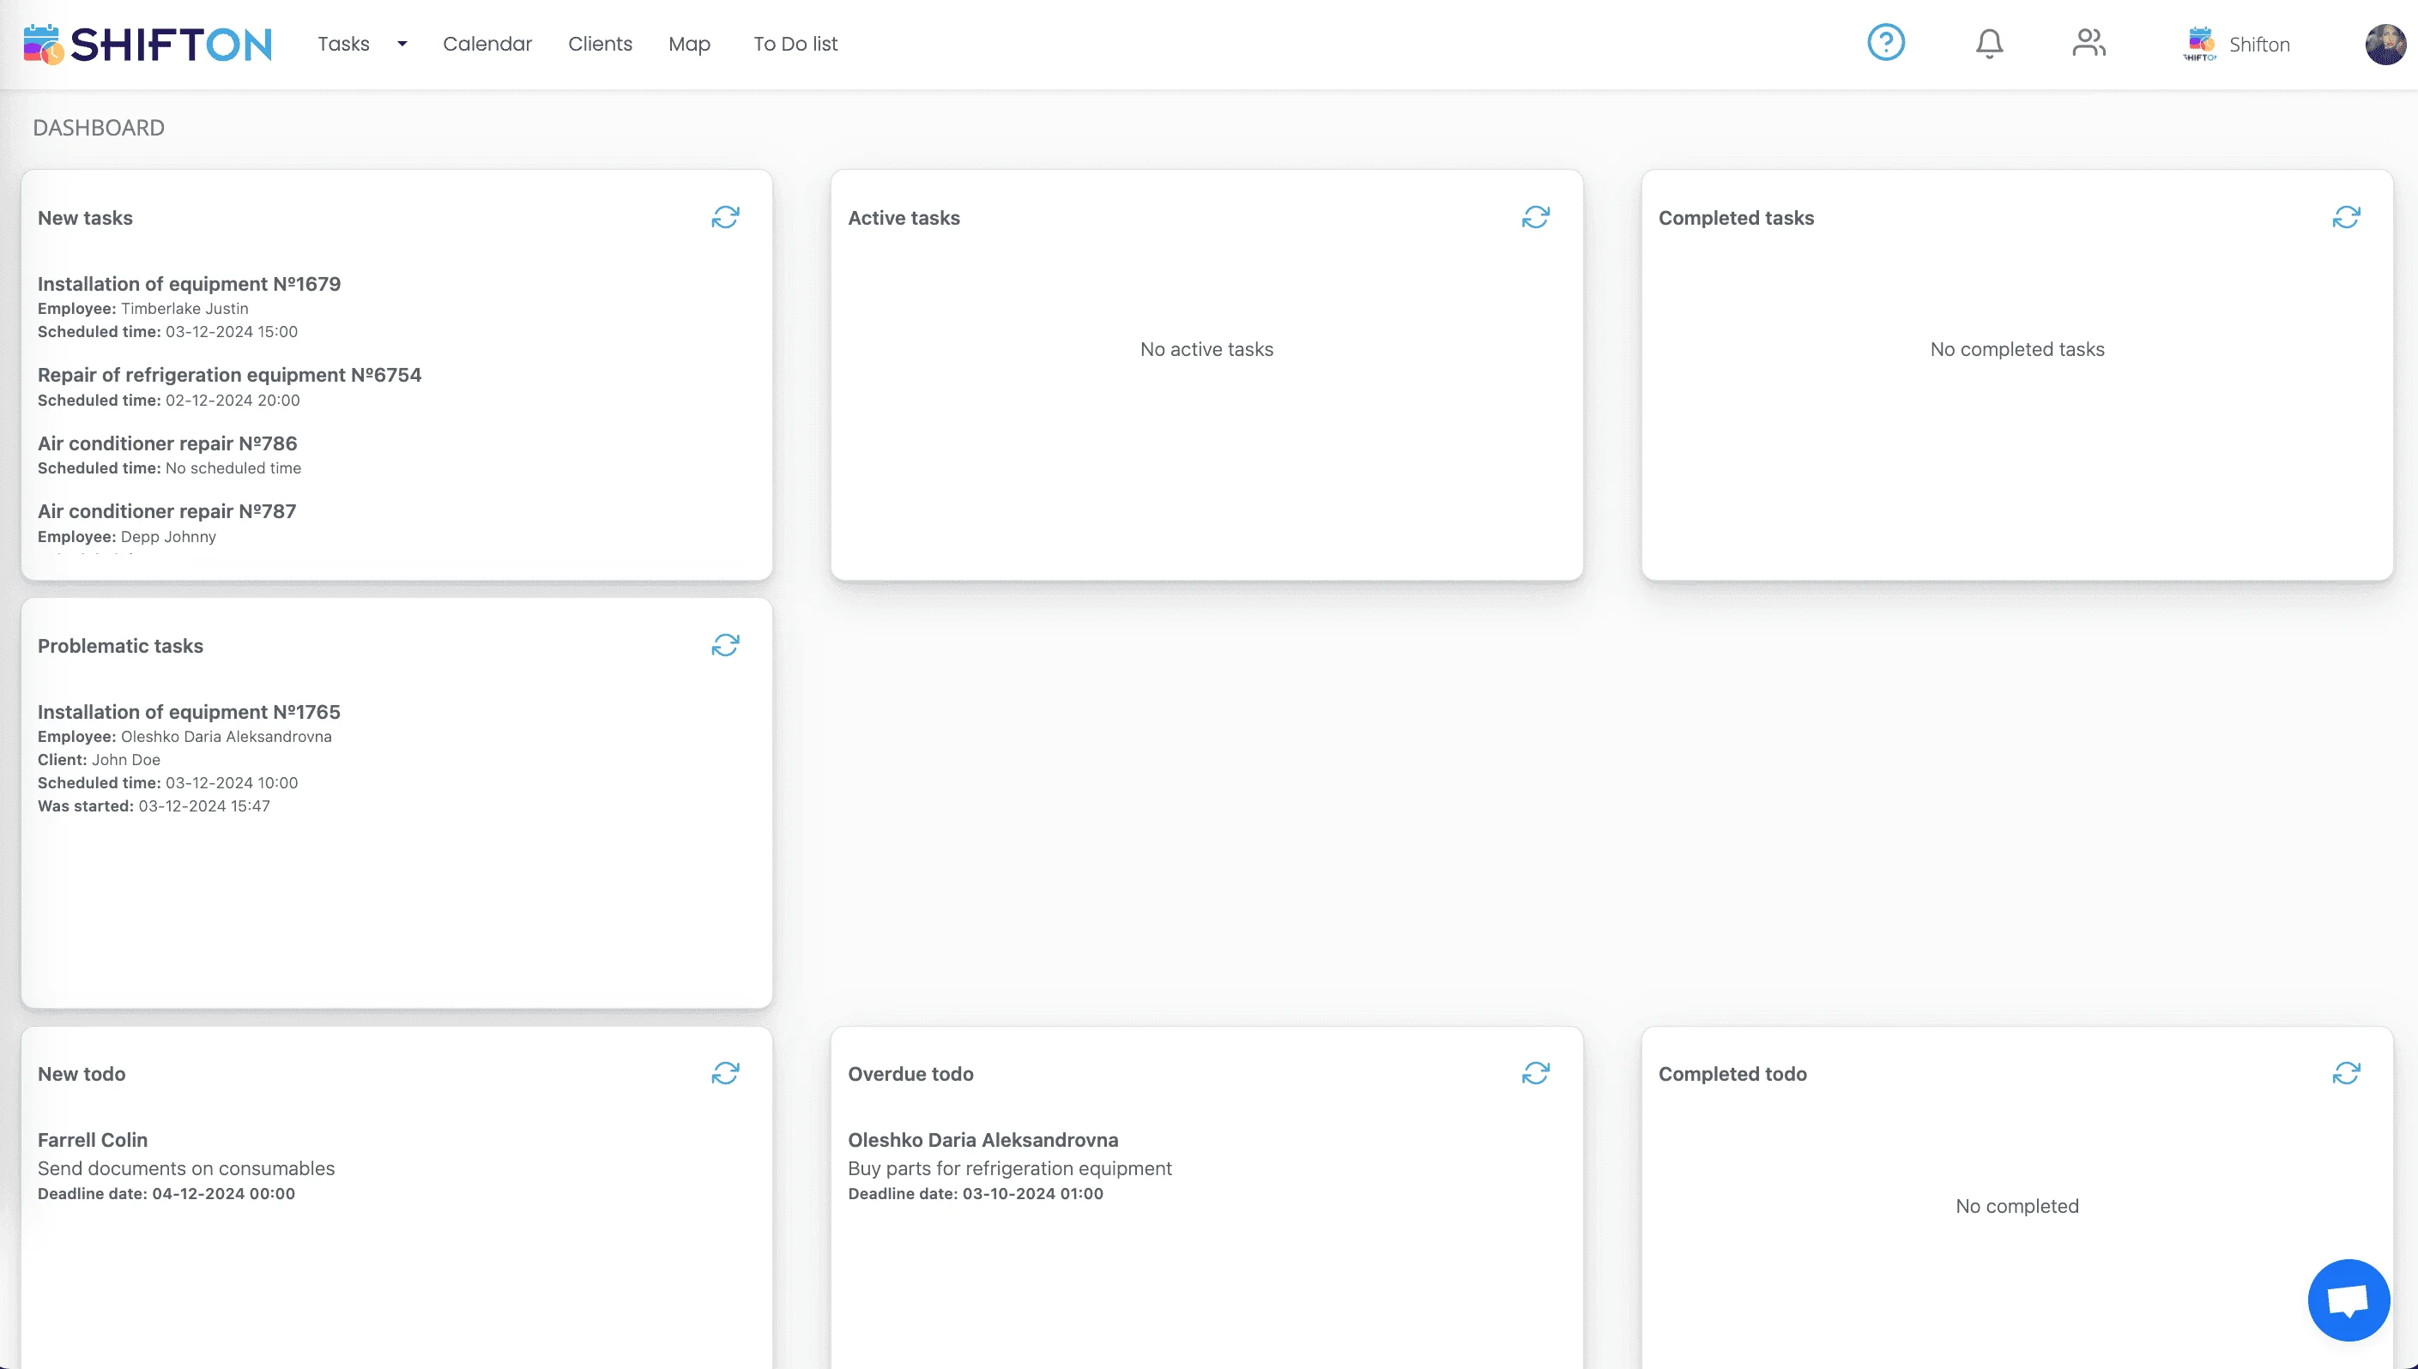The width and height of the screenshot is (2418, 1369).
Task: Open the user avatar menu
Action: pyautogui.click(x=2385, y=45)
